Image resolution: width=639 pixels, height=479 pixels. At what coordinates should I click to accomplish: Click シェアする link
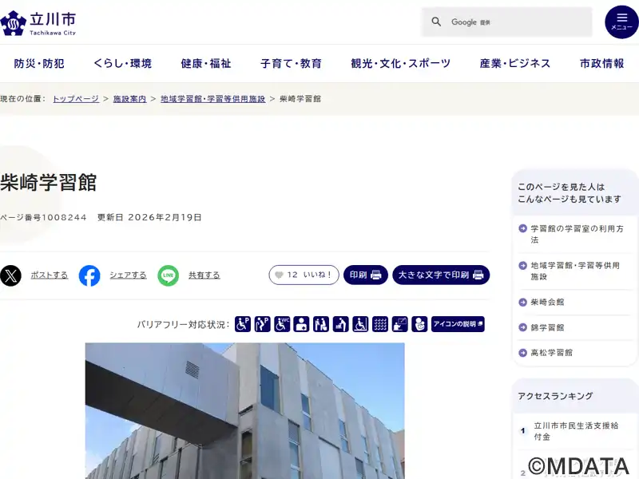tap(128, 275)
